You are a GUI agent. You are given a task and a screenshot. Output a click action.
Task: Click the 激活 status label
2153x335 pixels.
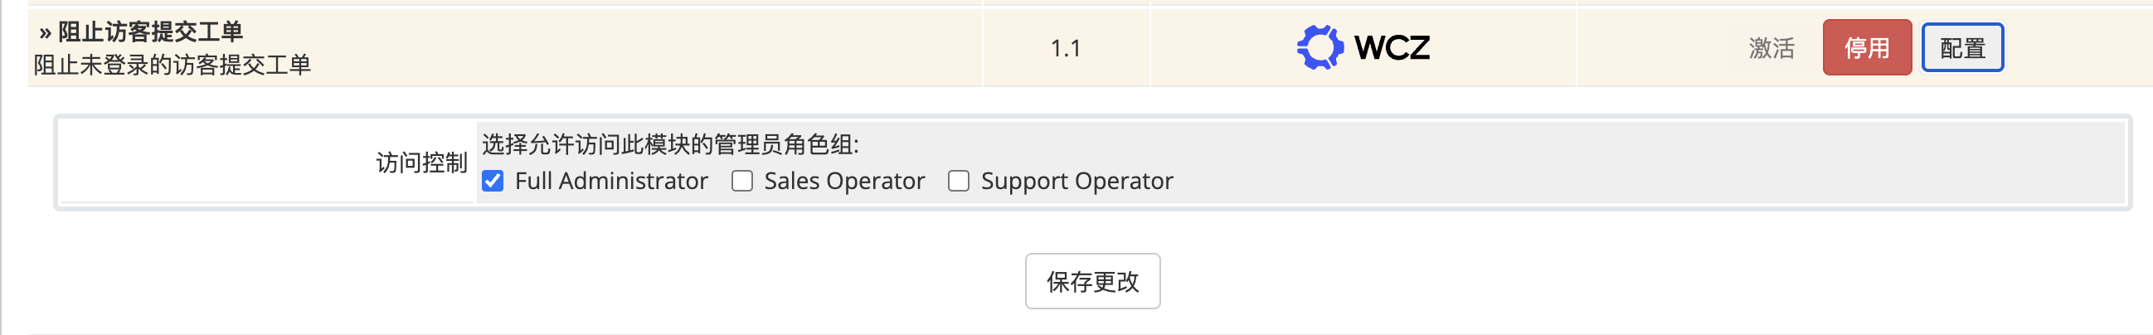(1771, 48)
